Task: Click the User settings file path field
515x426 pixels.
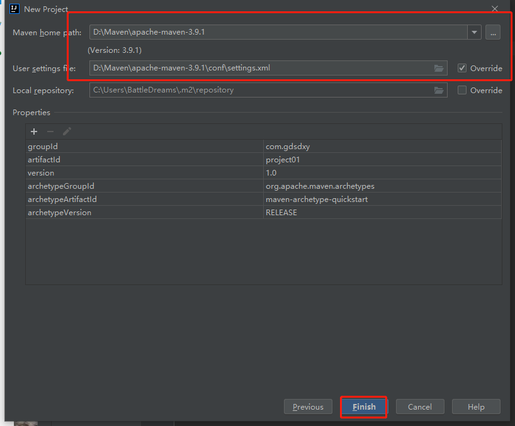Action: 268,68
